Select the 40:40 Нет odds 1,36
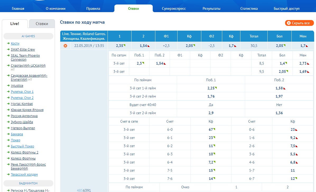316x192 pixels. pos(279,113)
